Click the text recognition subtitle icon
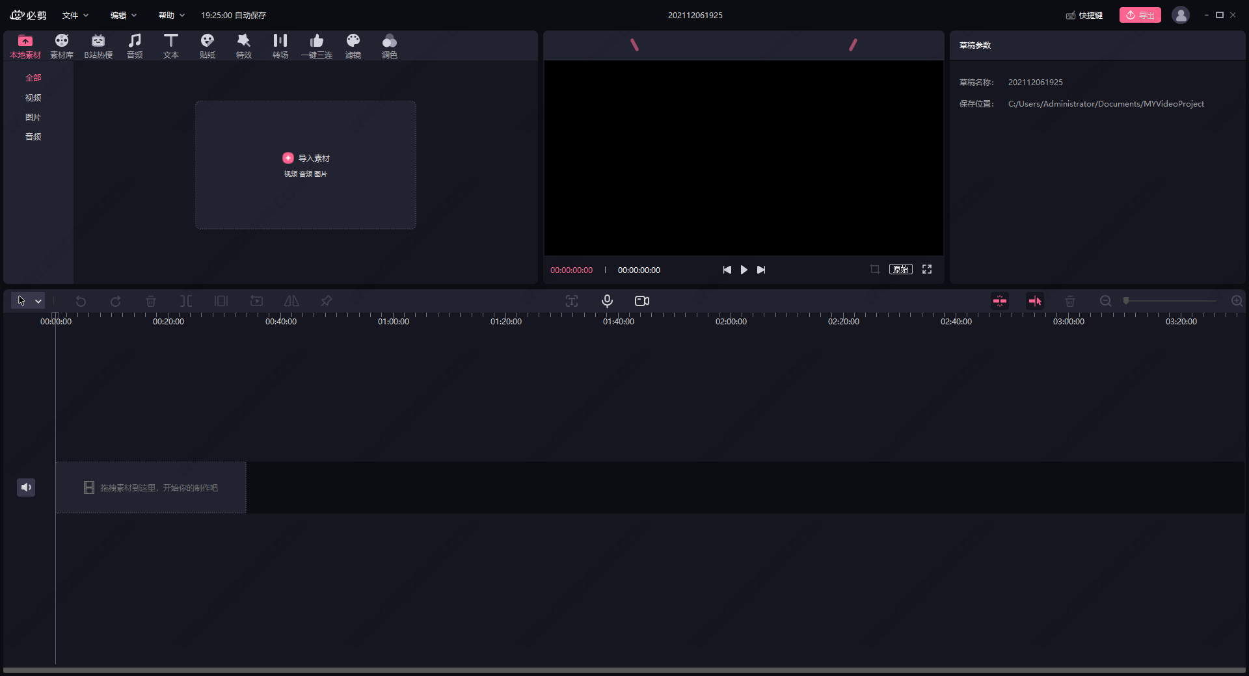 coord(572,301)
